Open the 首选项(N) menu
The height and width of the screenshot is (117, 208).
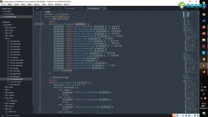[x=58, y=5]
